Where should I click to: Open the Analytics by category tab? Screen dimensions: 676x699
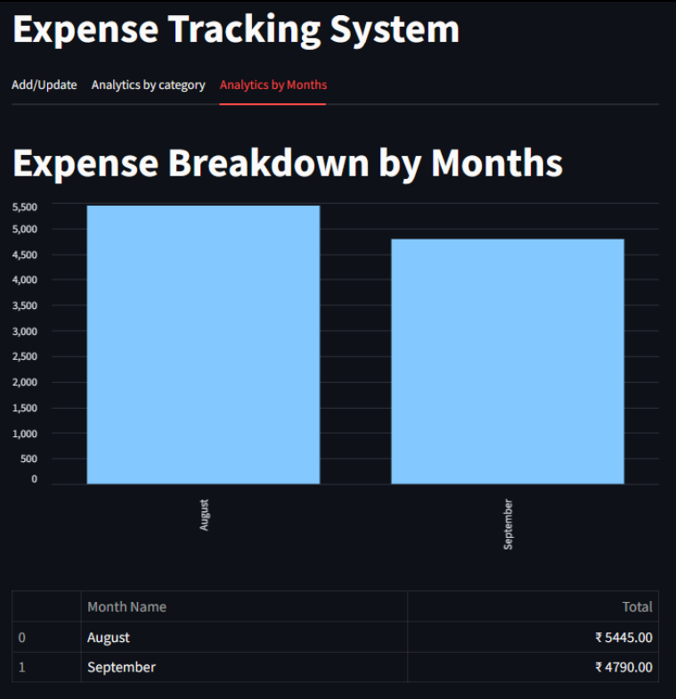click(148, 85)
